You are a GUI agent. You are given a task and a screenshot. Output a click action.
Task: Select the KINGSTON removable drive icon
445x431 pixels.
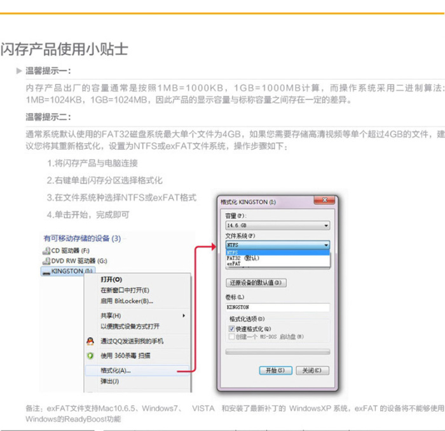(46, 272)
